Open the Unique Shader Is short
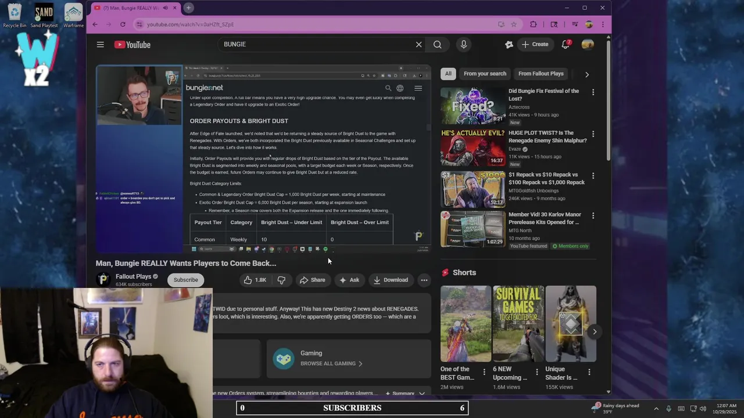Viewport: 744px width, 418px height. click(571, 323)
